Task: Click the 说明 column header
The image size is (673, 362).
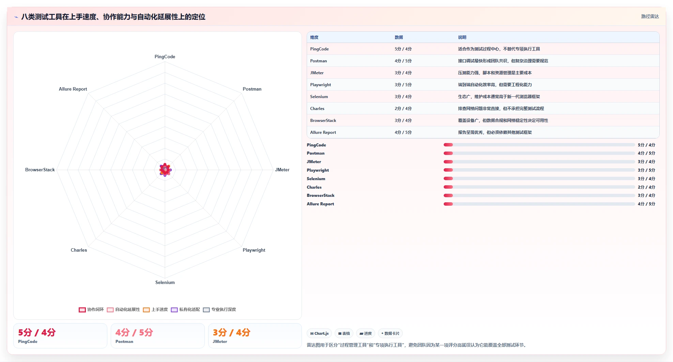Action: click(462, 37)
